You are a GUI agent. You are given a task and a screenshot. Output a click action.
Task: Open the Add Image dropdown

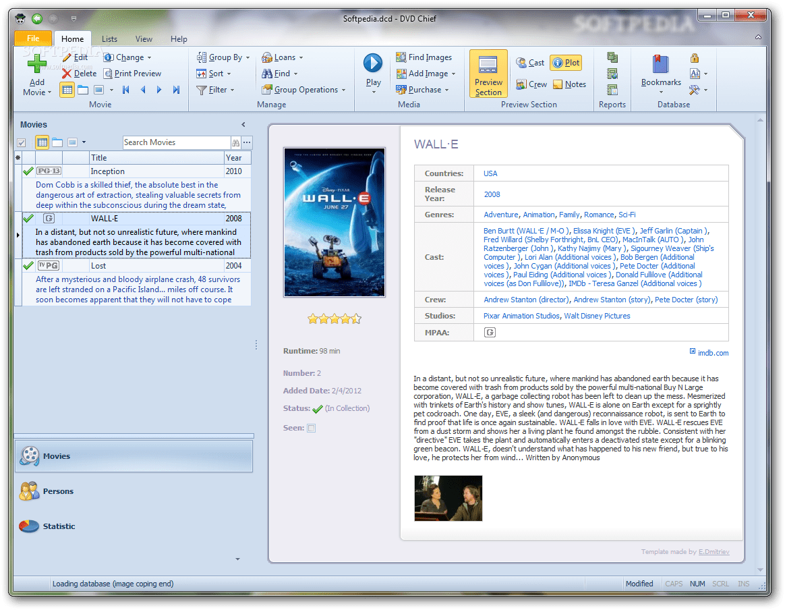426,74
